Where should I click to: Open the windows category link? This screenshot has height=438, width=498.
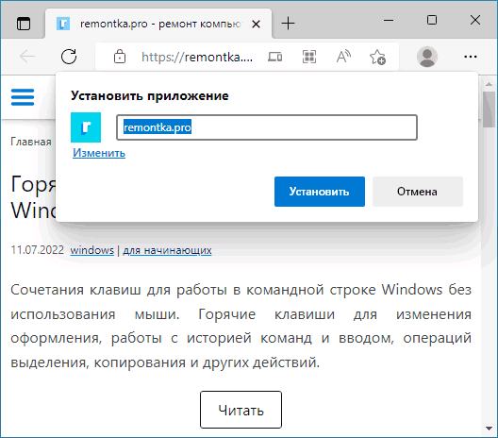pos(92,250)
